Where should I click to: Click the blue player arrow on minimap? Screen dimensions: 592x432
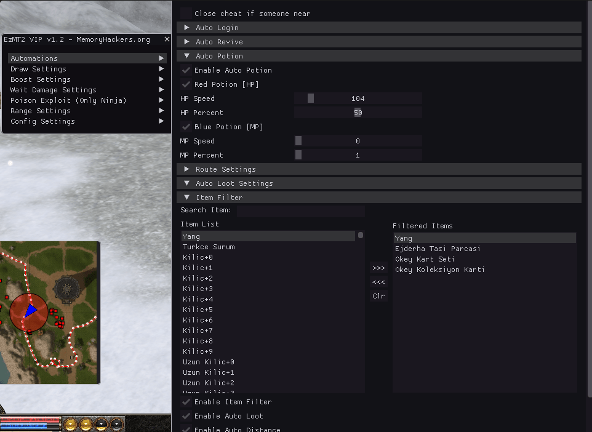click(30, 311)
